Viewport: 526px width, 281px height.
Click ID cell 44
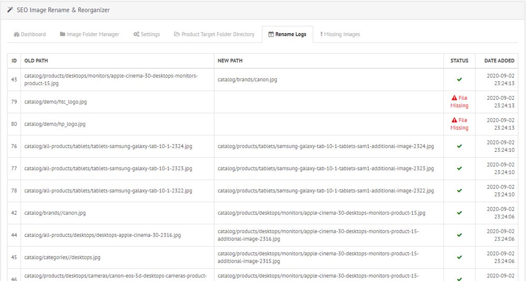[x=14, y=235]
